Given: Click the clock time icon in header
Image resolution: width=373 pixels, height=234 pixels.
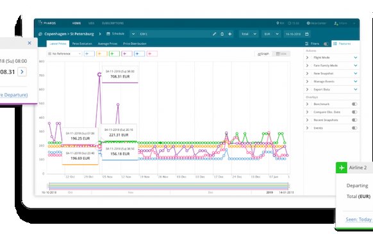Looking at the screenshot, I should pyautogui.click(x=289, y=23).
